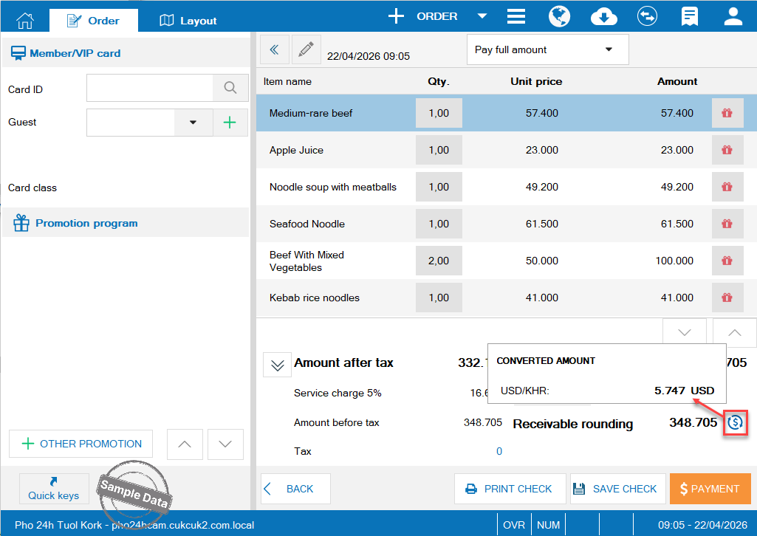This screenshot has width=757, height=536.
Task: Open the user account icon
Action: click(x=733, y=16)
